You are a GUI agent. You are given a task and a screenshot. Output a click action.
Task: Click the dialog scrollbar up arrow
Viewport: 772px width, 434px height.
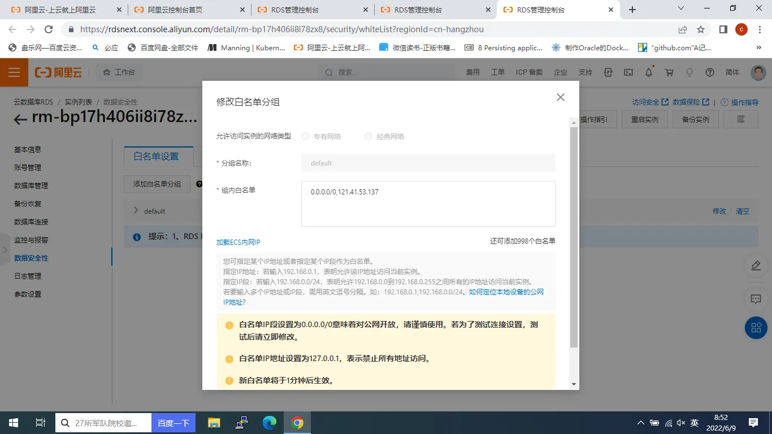tap(574, 123)
